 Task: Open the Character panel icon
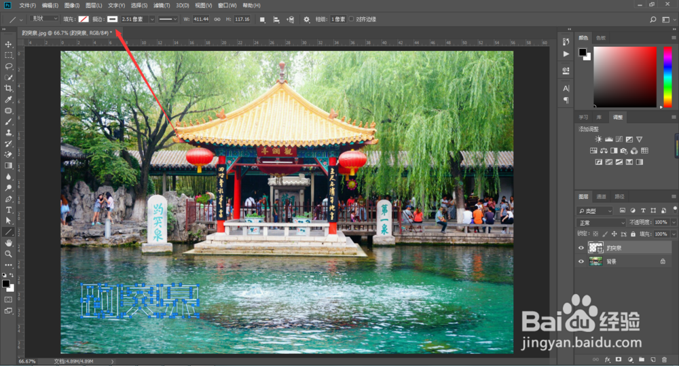point(566,88)
